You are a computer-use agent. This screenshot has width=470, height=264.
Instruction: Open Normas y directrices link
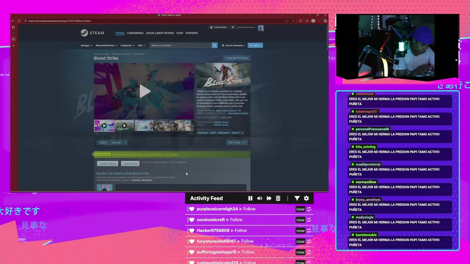pyautogui.click(x=142, y=180)
